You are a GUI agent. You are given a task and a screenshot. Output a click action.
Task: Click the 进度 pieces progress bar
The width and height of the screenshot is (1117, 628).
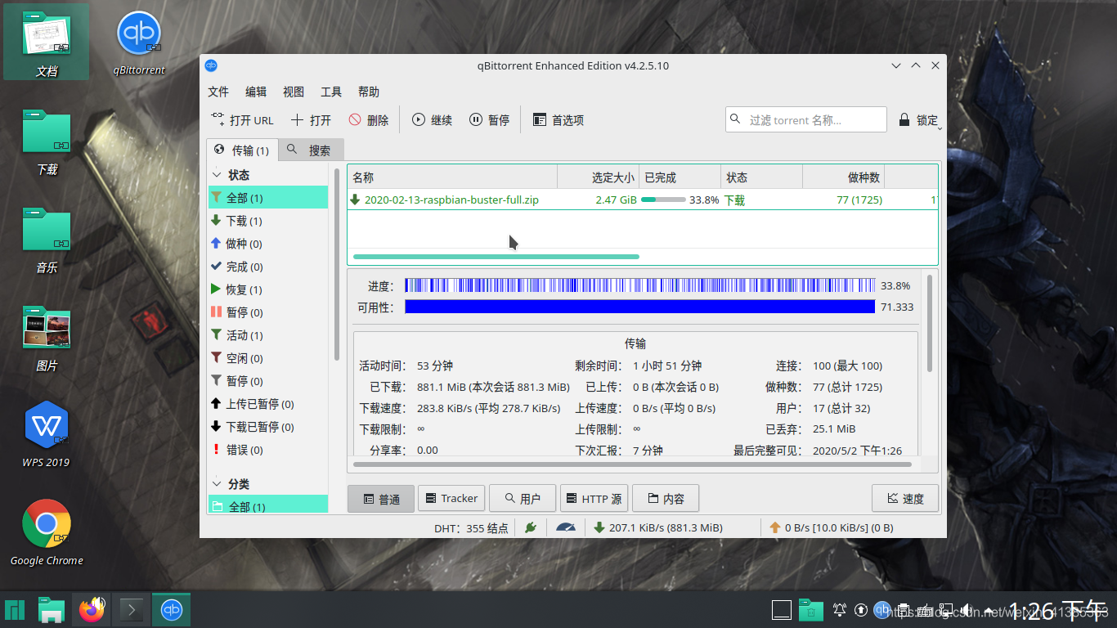click(639, 285)
